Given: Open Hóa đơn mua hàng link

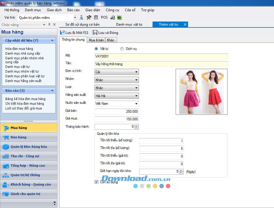Looking at the screenshot, I should coord(19,49).
